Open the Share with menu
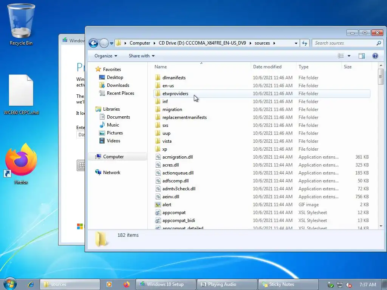The height and width of the screenshot is (290, 387). (142, 56)
